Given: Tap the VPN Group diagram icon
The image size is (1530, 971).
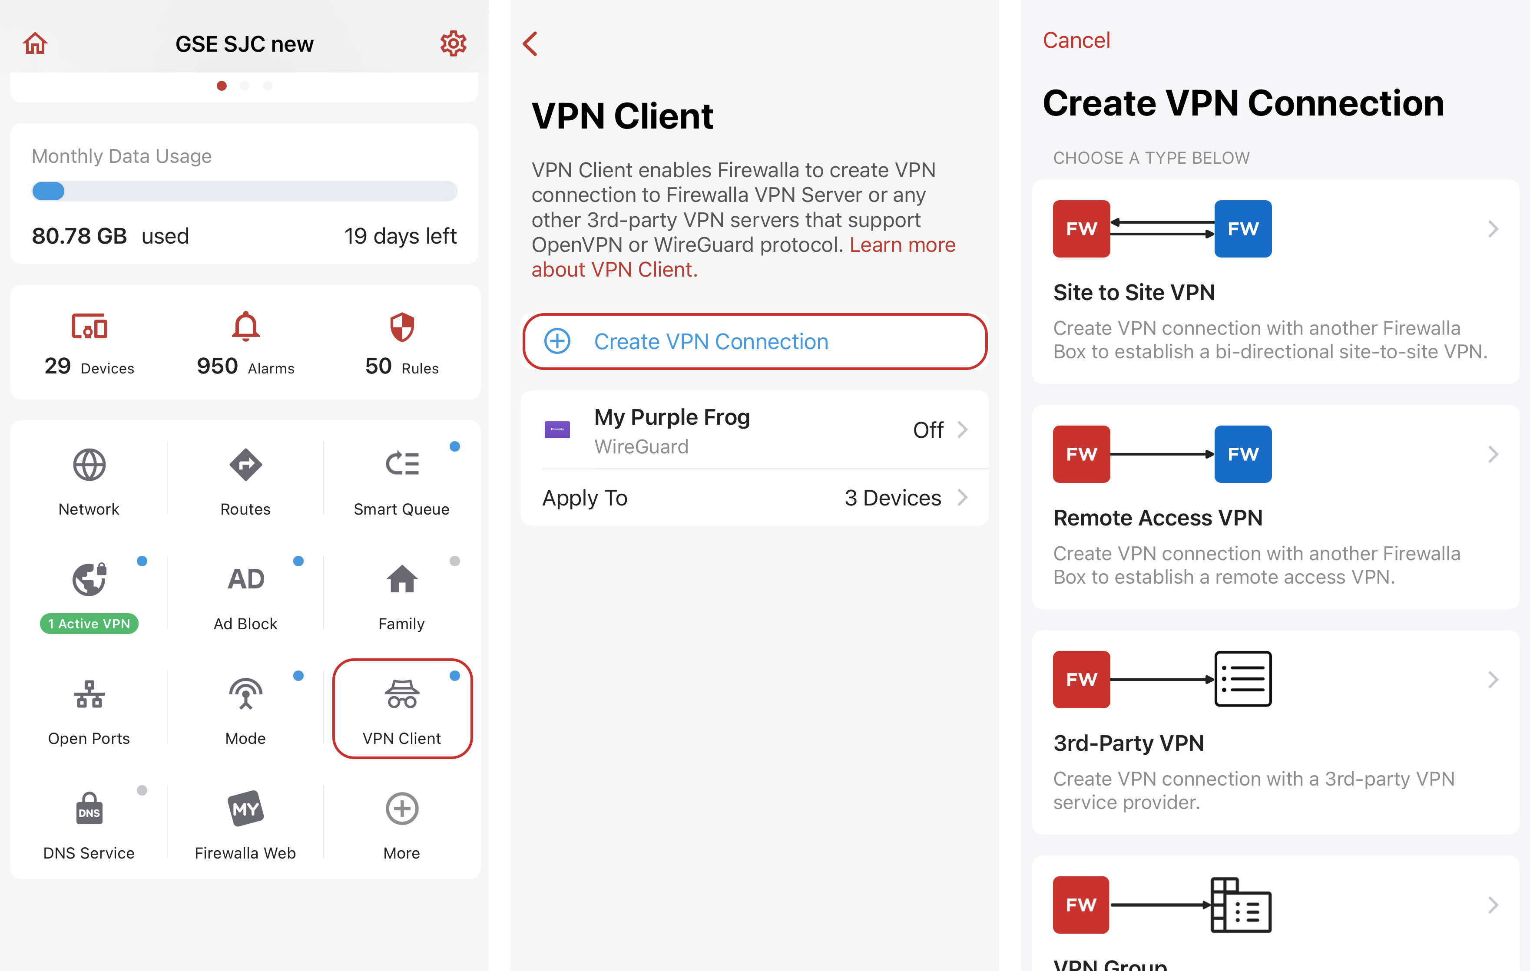Looking at the screenshot, I should point(1162,905).
